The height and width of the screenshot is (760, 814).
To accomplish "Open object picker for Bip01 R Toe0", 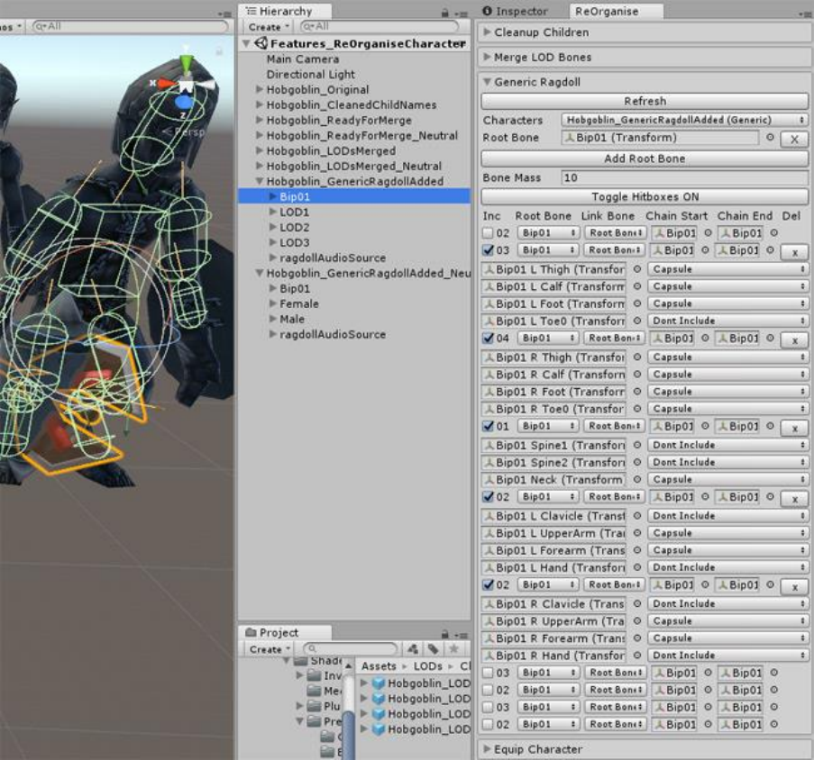I will [637, 409].
